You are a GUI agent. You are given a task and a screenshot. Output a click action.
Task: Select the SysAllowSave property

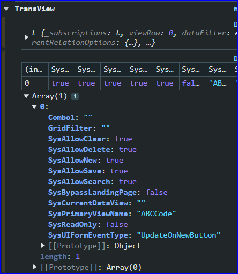88,171
